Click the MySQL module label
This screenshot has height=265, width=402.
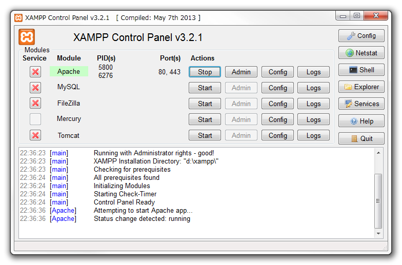pyautogui.click(x=69, y=87)
